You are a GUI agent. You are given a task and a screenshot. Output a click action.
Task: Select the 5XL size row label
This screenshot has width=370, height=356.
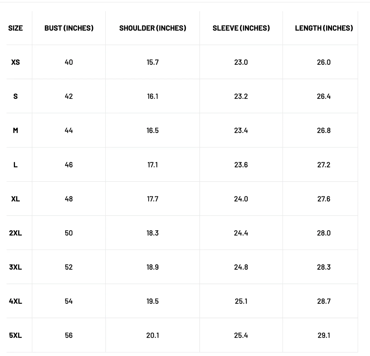15,335
